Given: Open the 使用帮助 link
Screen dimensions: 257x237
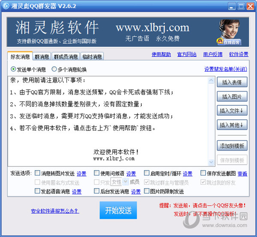Looking at the screenshot, I should pyautogui.click(x=161, y=54).
